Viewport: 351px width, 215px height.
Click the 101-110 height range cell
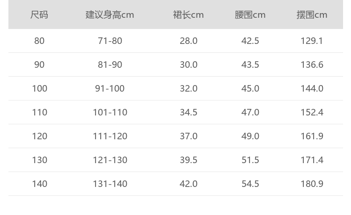coord(110,112)
